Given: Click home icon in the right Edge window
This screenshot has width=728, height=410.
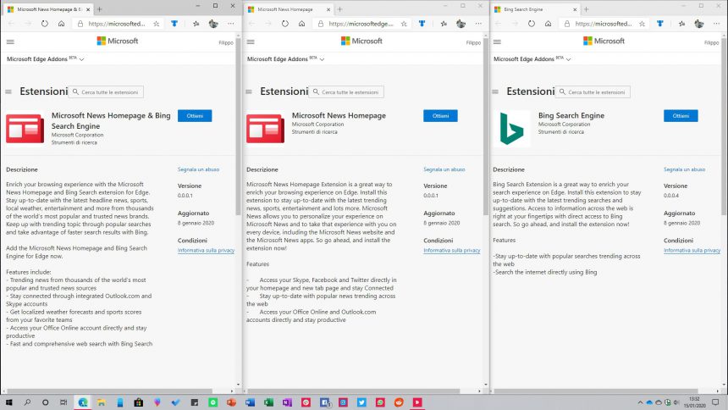Looking at the screenshot, I should point(548,23).
